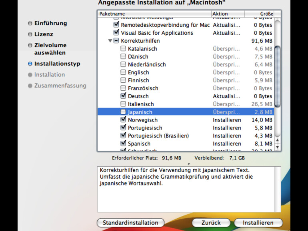
Task: Select the Korrekturhilfen row label
Action: coord(140,41)
